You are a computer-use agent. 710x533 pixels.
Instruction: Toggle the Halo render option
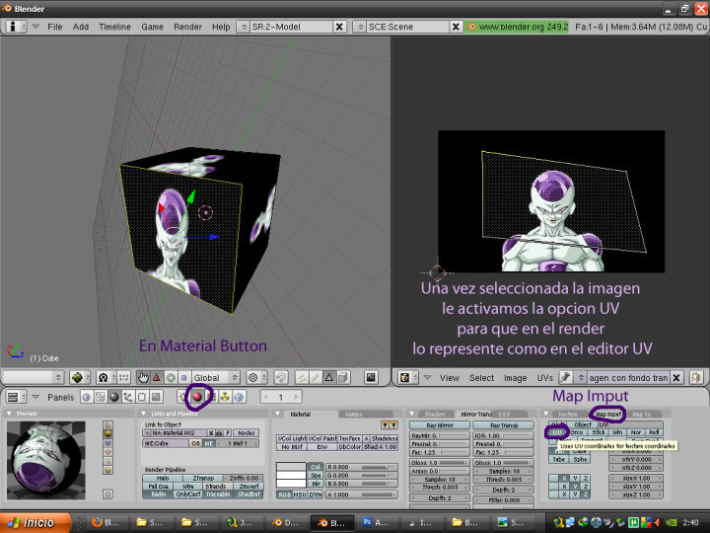tap(163, 478)
